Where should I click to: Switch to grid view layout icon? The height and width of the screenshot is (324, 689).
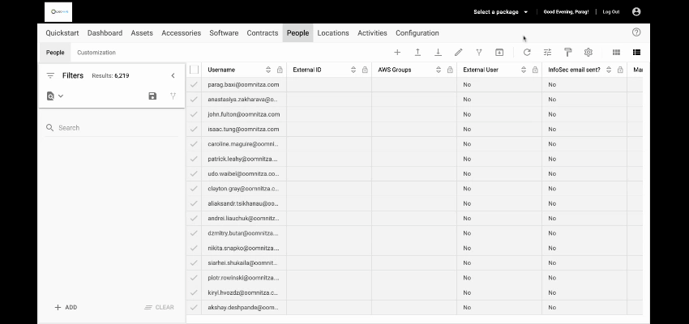(616, 53)
